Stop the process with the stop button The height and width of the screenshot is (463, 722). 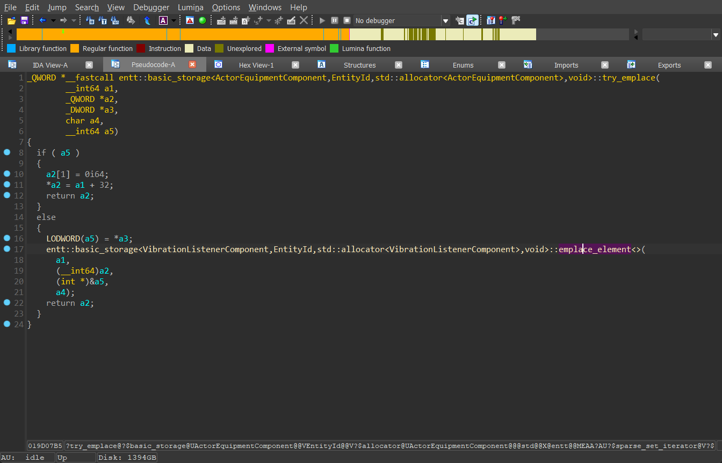point(347,20)
